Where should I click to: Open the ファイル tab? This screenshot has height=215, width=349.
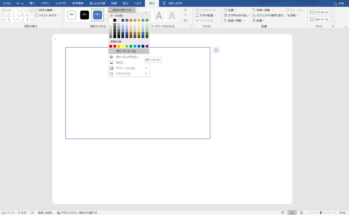coord(7,3)
